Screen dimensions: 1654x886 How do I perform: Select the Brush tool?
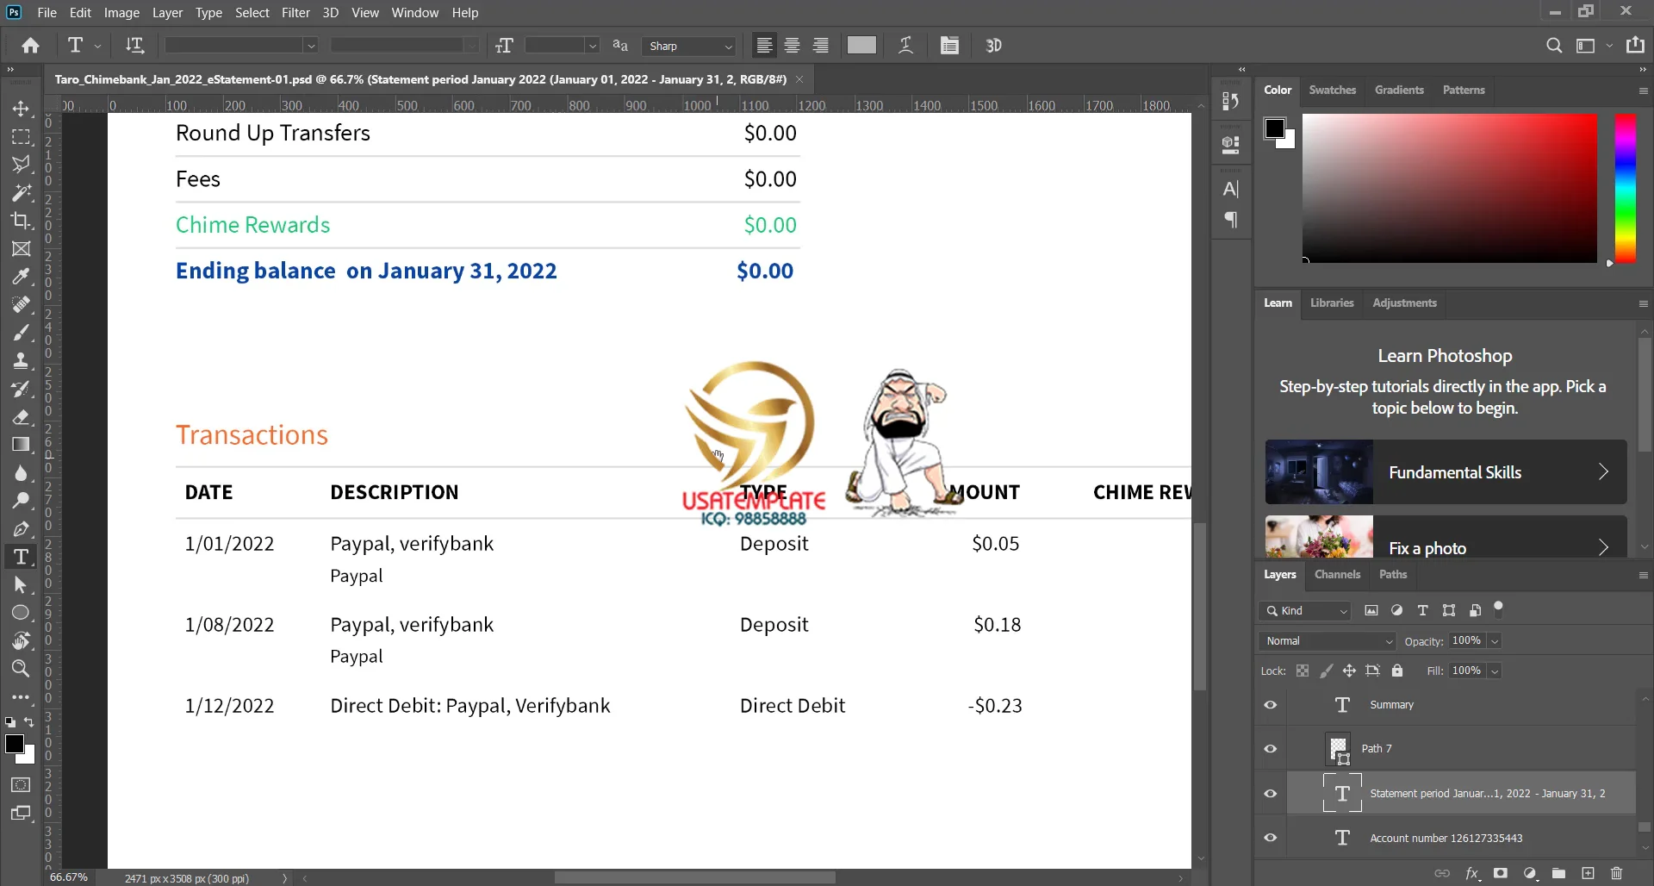[x=22, y=333]
